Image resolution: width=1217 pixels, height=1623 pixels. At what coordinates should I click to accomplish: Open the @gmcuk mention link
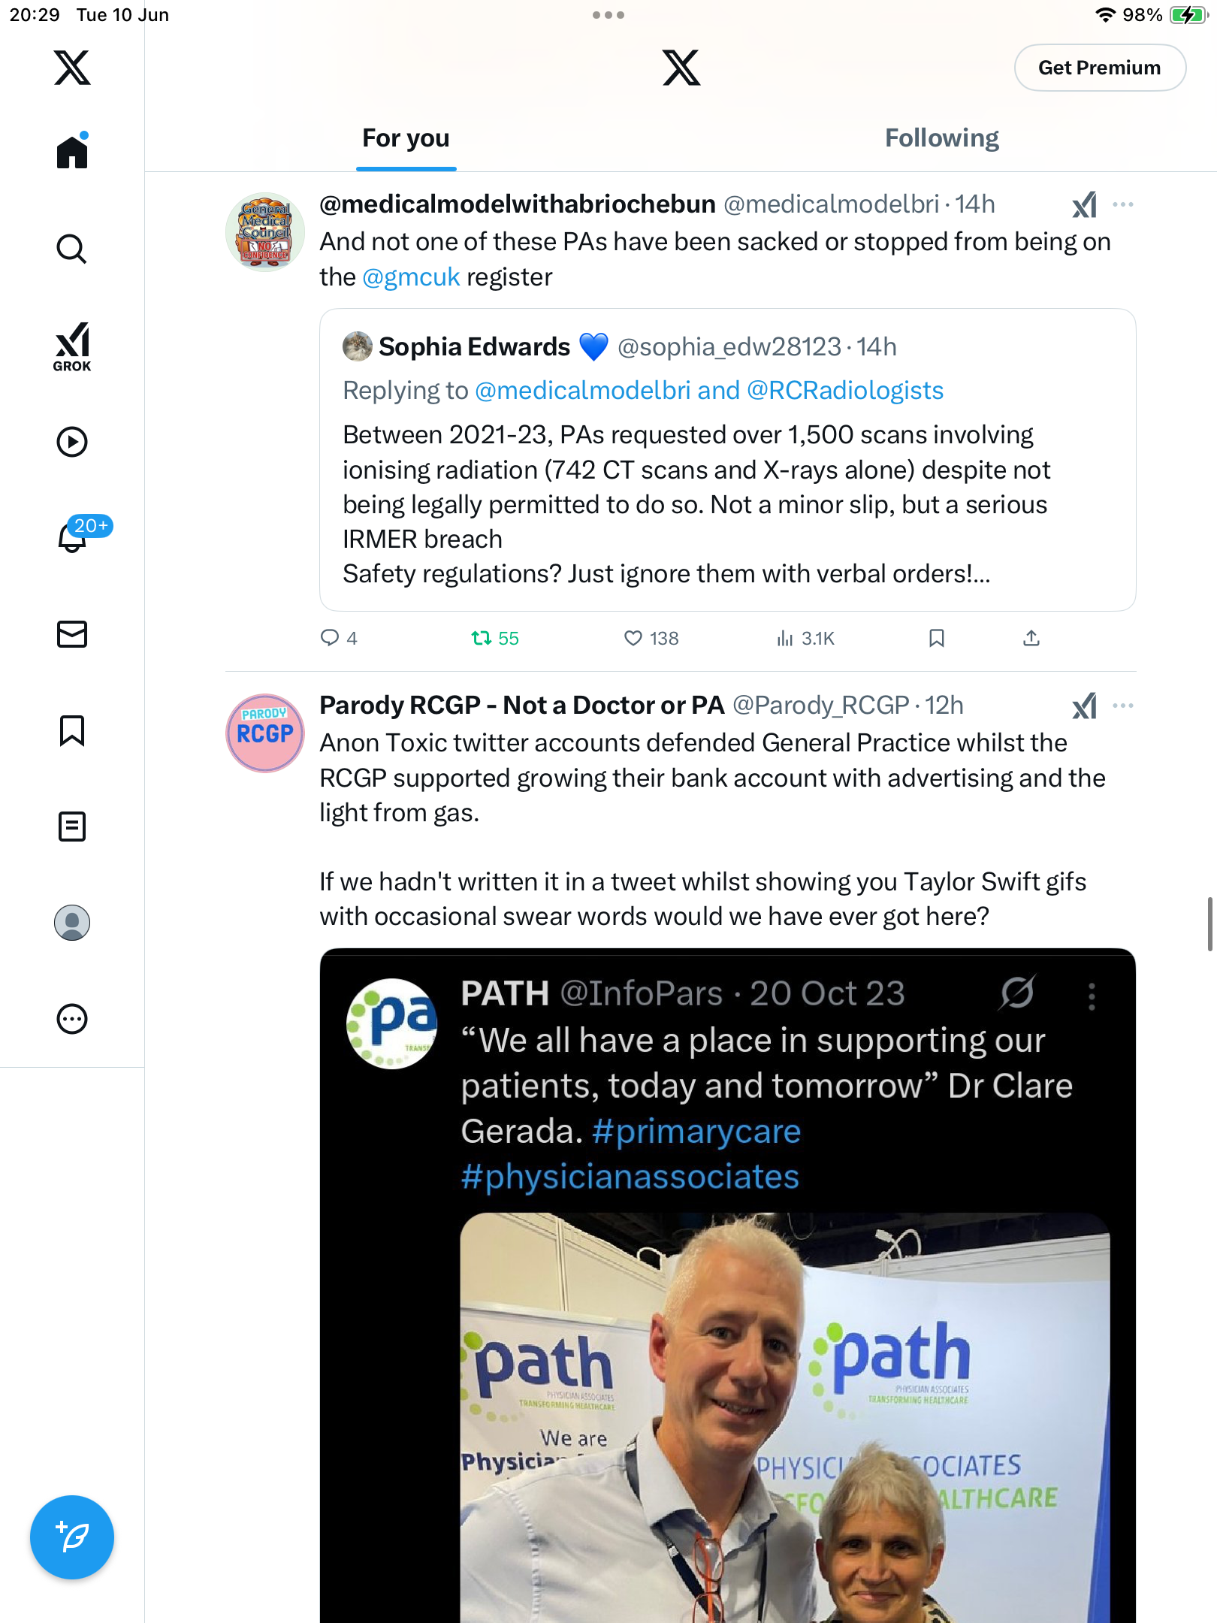tap(411, 277)
